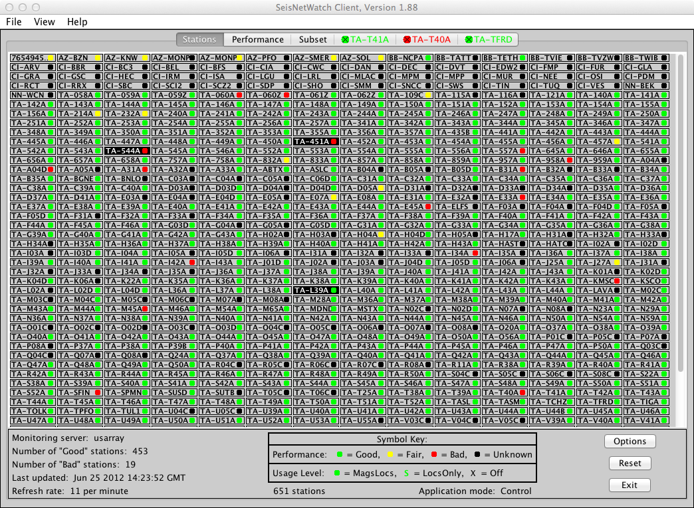Select the highlighted TA-544A station cell
Viewport: 694px width, 508px height.
pos(126,151)
